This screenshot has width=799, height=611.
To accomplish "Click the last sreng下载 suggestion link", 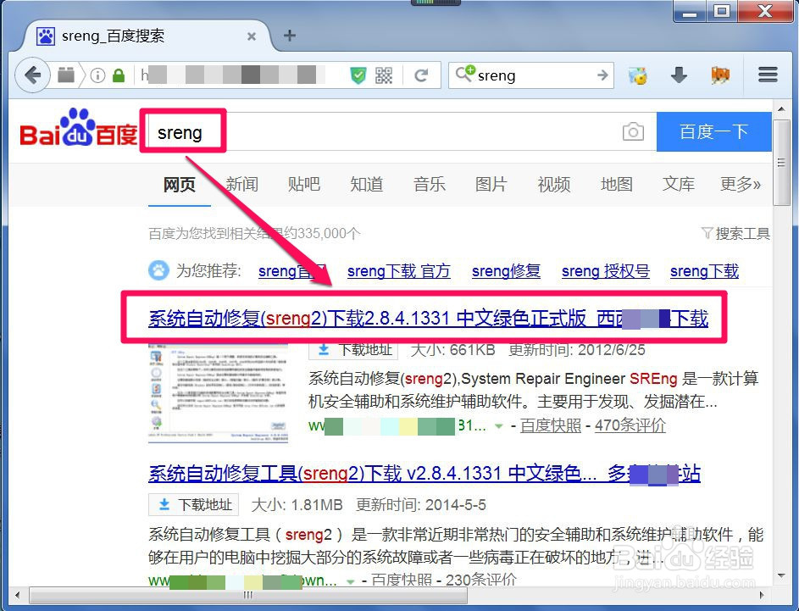I will click(704, 271).
